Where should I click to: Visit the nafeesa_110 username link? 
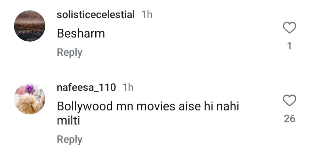[86, 87]
